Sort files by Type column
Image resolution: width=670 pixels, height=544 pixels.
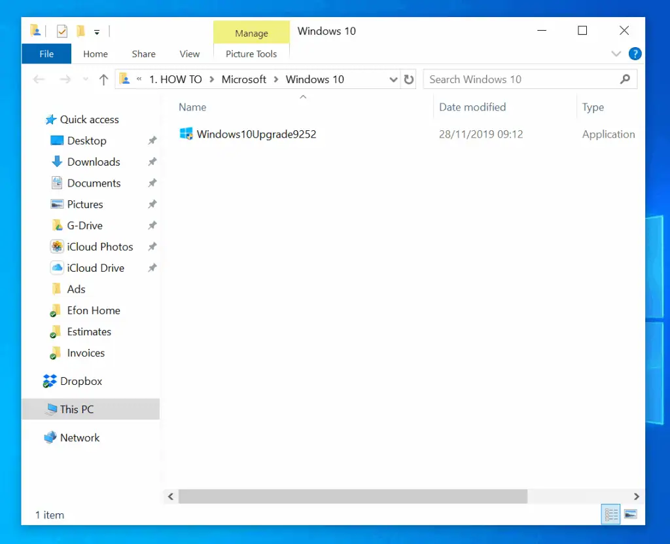pyautogui.click(x=593, y=107)
